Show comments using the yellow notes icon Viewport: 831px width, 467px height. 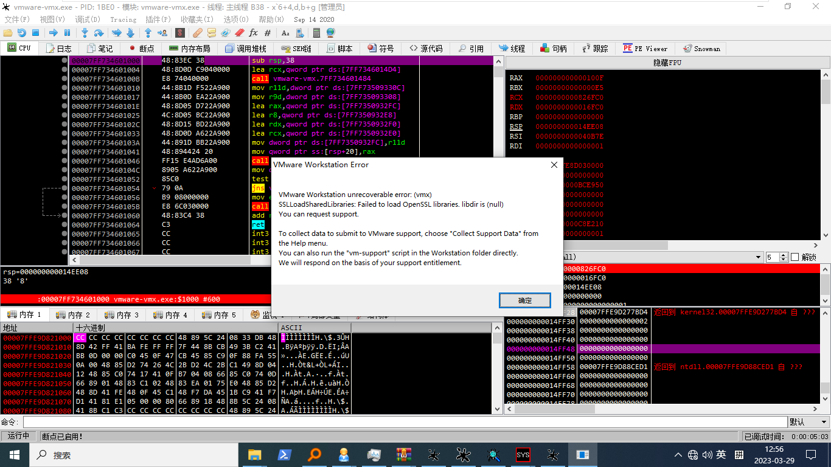(x=212, y=33)
